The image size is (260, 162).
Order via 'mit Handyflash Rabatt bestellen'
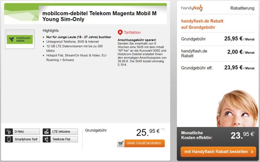(215, 152)
